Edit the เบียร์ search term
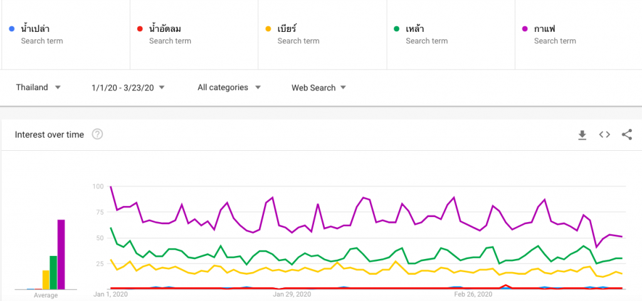642x301 pixels. pos(323,34)
